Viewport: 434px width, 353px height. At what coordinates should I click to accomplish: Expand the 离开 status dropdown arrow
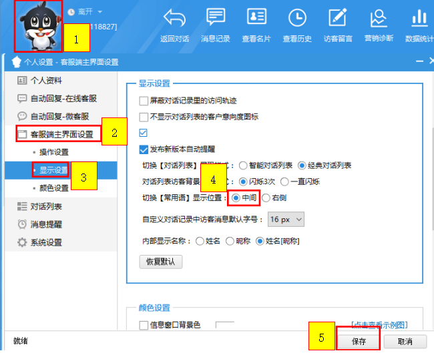100,12
